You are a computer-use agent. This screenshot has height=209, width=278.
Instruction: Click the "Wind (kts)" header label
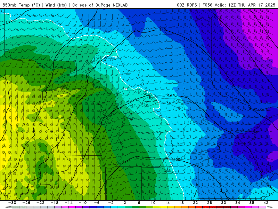pyautogui.click(x=56, y=5)
